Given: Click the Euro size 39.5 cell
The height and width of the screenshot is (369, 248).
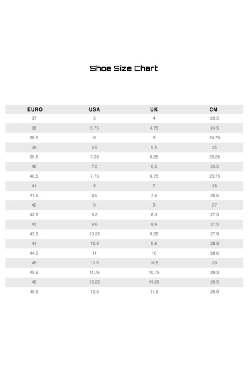Looking at the screenshot, I should point(34,157).
